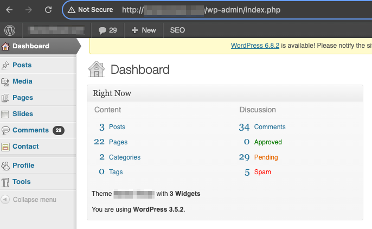Click the Comments link under Discussion

pyautogui.click(x=270, y=127)
